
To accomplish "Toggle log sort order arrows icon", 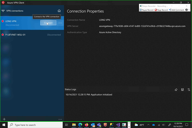I will [x=189, y=90].
